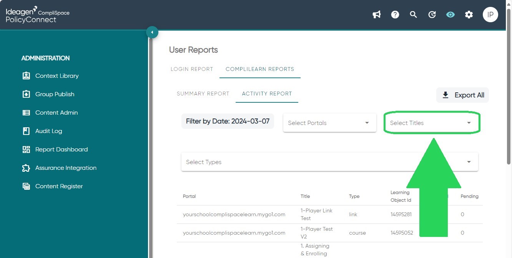This screenshot has width=512, height=258.
Task: Select the CompliLearn Reports tab
Action: (x=260, y=69)
